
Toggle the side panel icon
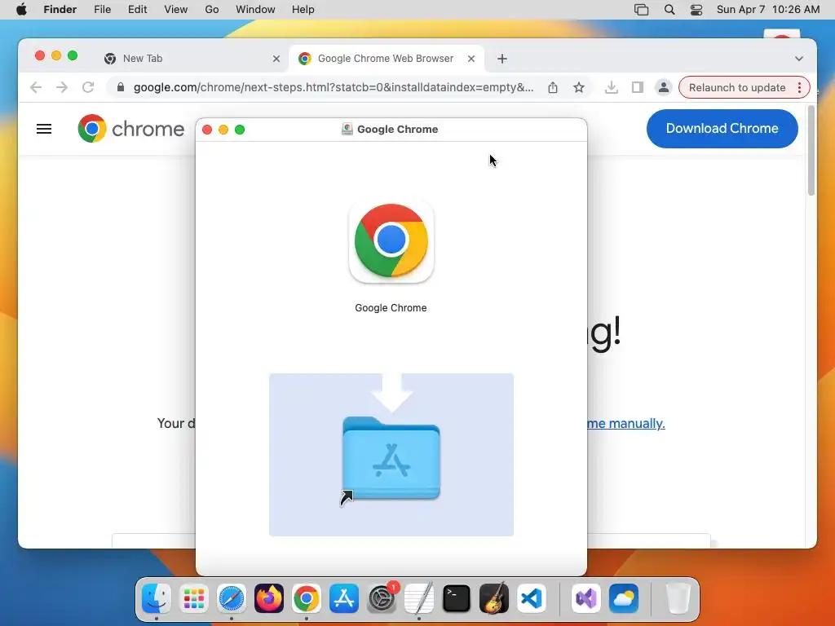click(x=638, y=87)
